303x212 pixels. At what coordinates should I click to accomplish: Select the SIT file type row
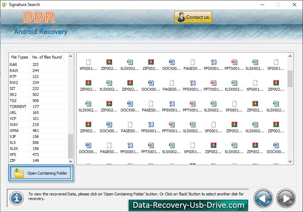pyautogui.click(x=38, y=89)
